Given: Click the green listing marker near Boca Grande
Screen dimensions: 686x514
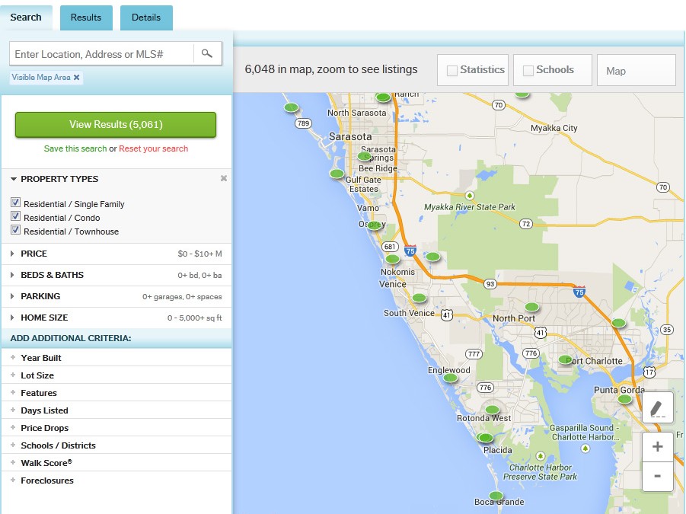Looking at the screenshot, I should pyautogui.click(x=496, y=496).
